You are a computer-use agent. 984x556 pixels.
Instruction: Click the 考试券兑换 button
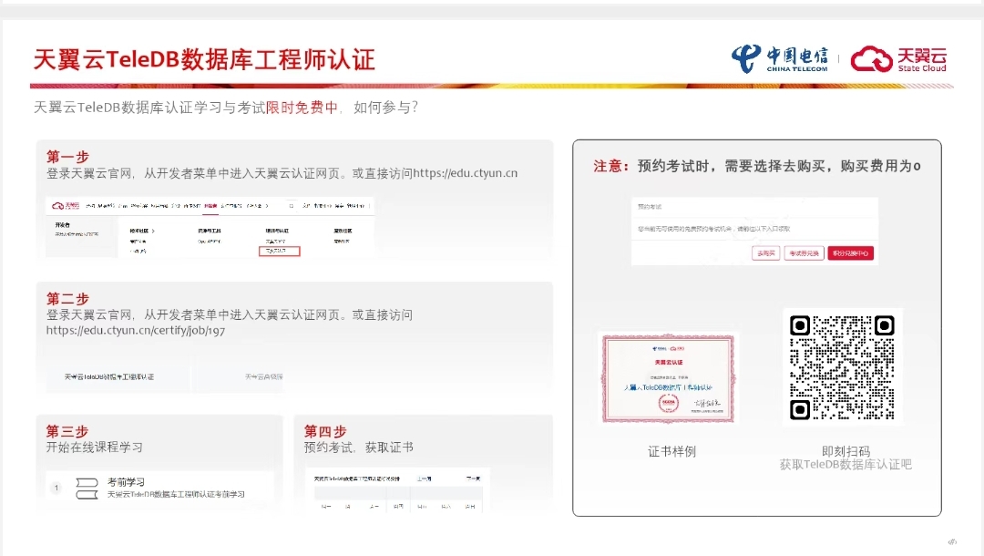point(804,252)
